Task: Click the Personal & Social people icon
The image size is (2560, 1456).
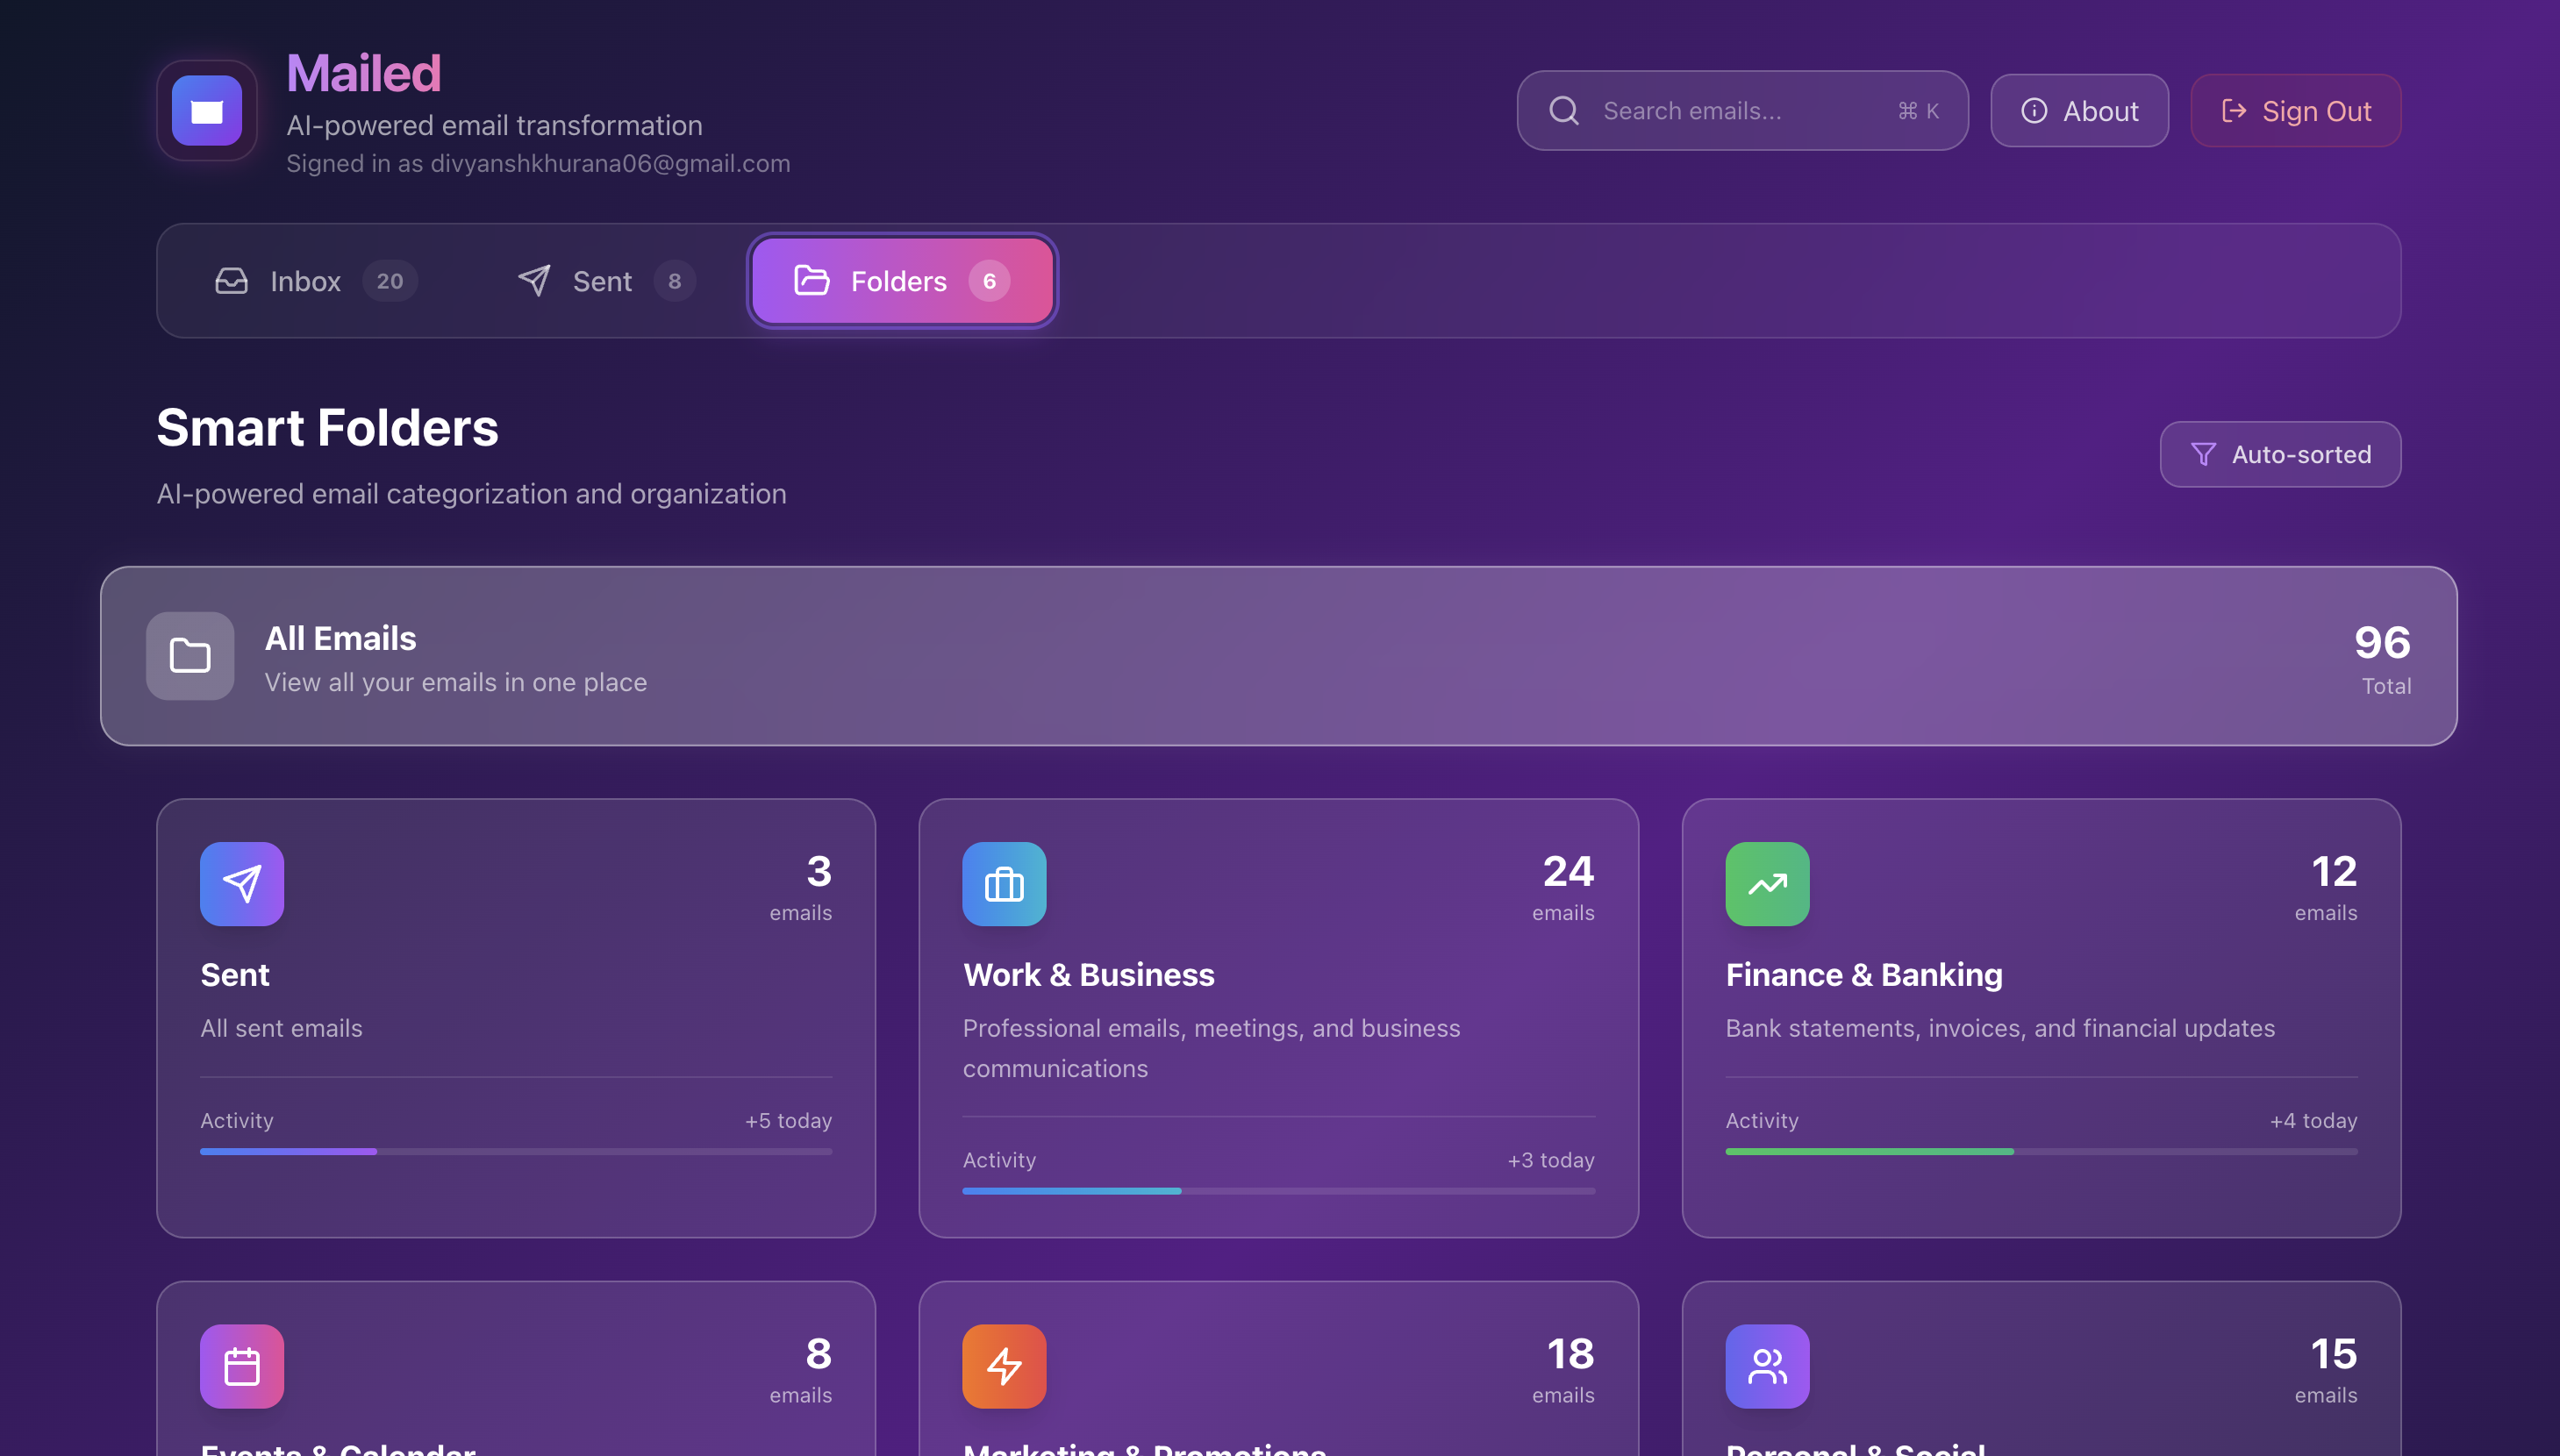Action: point(1767,1366)
